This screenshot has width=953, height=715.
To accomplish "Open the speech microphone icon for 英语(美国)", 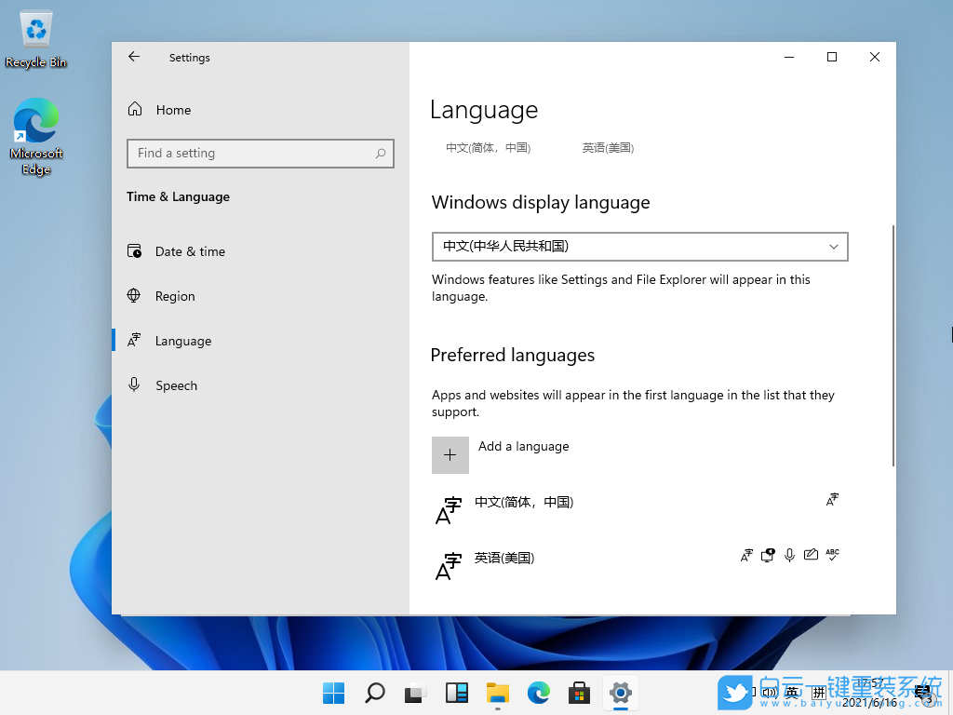I will 788,555.
